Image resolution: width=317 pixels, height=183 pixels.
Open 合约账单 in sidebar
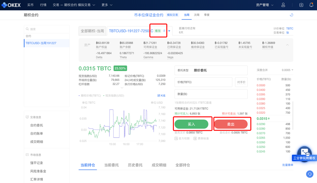point(37,133)
